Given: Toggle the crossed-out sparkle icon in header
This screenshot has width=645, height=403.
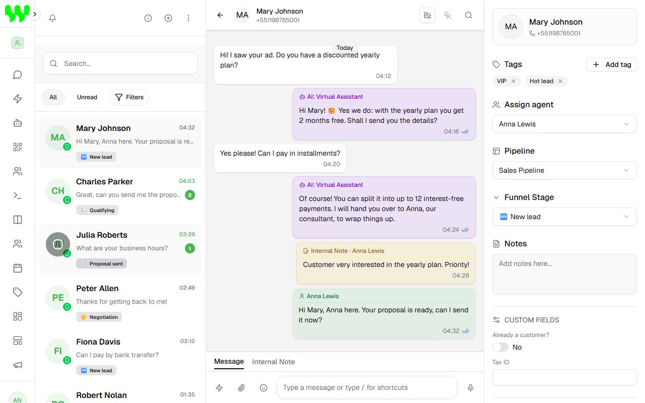Looking at the screenshot, I should pos(447,15).
